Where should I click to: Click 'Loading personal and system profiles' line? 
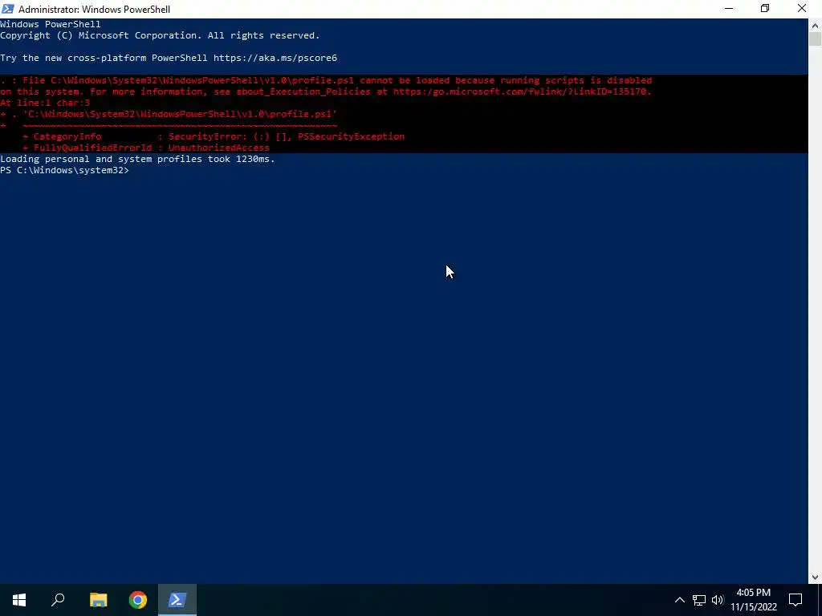(x=137, y=159)
